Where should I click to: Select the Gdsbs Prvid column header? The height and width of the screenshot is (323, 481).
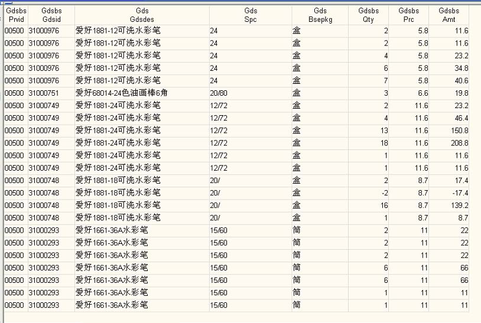pos(17,15)
